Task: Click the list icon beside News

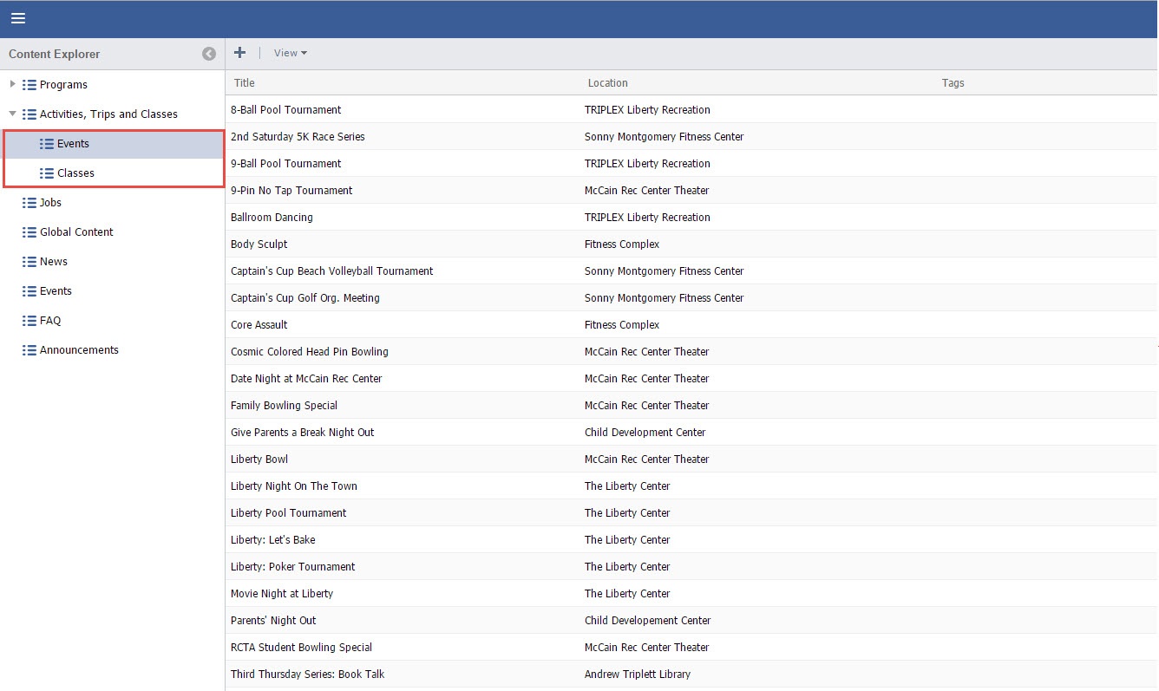Action: click(29, 262)
